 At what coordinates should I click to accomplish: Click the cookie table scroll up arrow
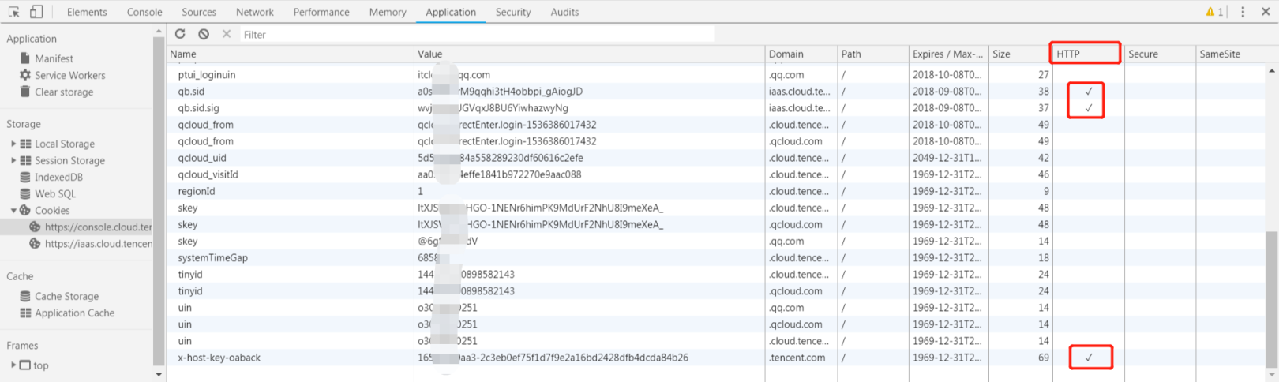[1272, 70]
